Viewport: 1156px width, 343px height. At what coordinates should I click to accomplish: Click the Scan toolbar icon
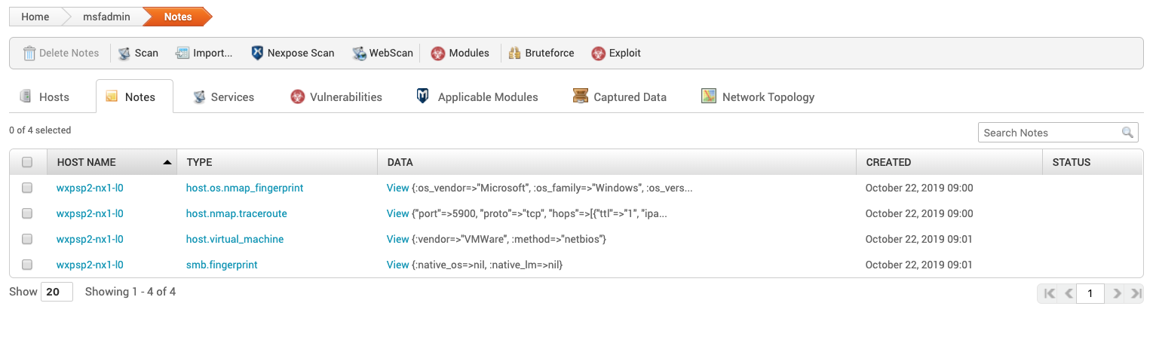click(125, 54)
